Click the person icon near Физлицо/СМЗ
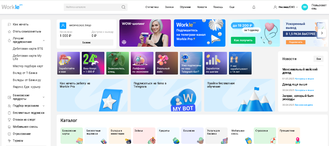Image resolution: width=329 pixels, height=146 pixels. pos(275,7)
